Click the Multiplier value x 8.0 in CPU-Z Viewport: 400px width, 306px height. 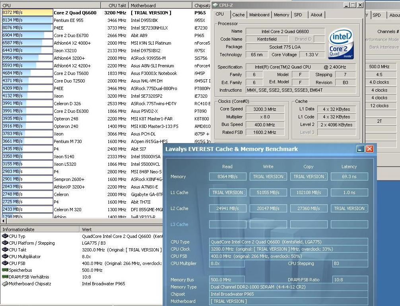point(264,117)
